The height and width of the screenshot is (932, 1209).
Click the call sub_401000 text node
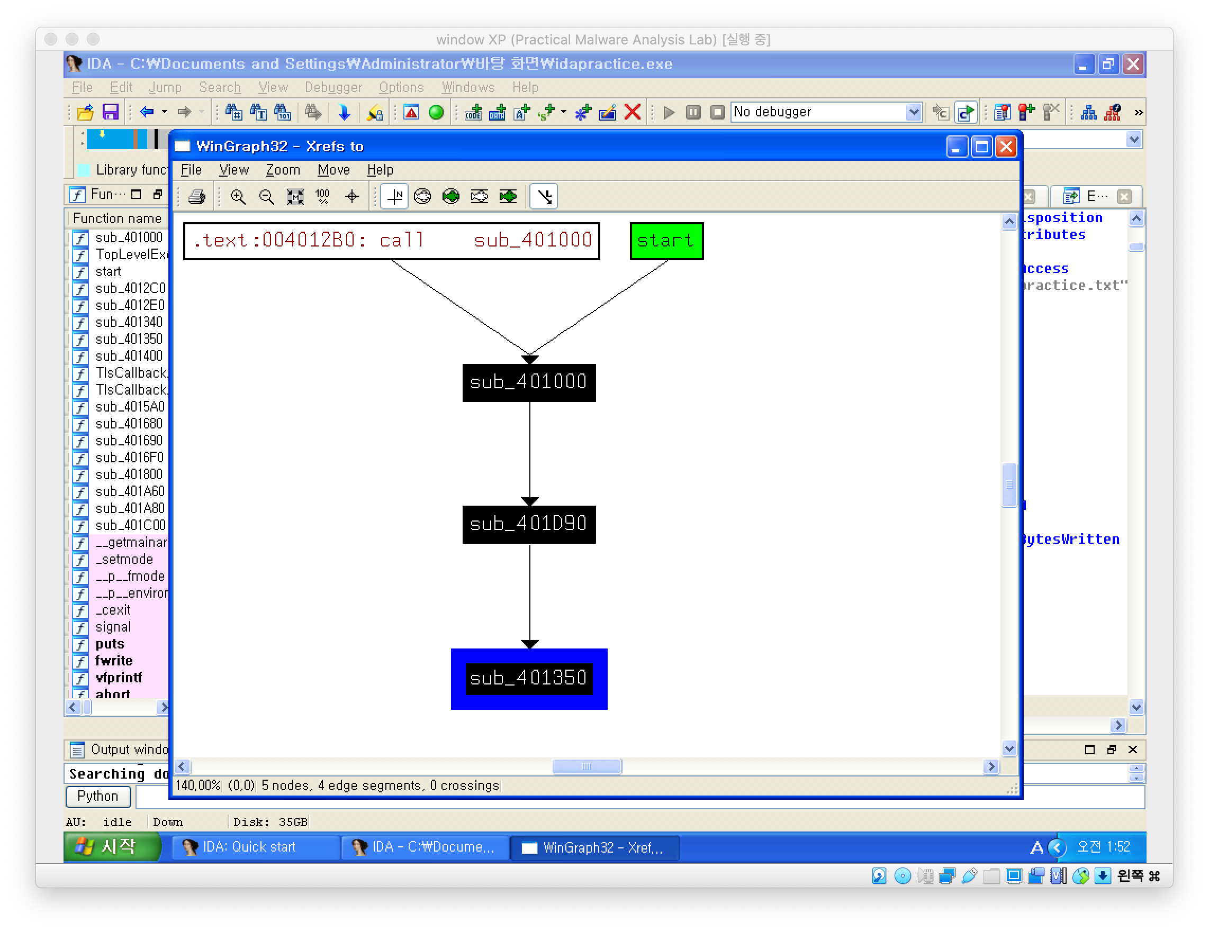coord(391,241)
